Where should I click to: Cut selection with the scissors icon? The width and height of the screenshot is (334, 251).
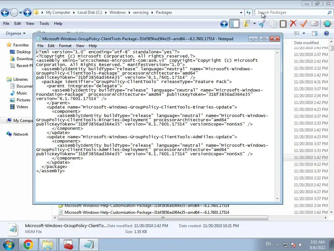tap(263, 24)
